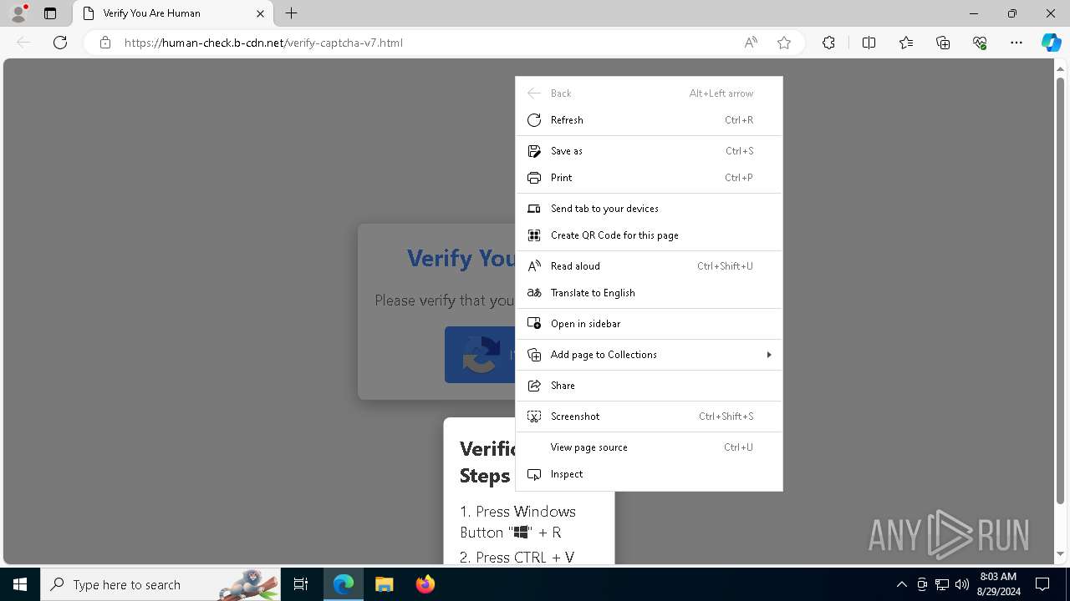This screenshot has height=601, width=1070.
Task: Open File Explorer from the taskbar
Action: click(x=385, y=584)
